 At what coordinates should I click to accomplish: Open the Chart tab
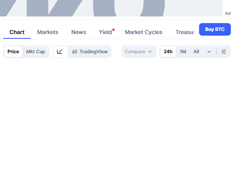(17, 32)
